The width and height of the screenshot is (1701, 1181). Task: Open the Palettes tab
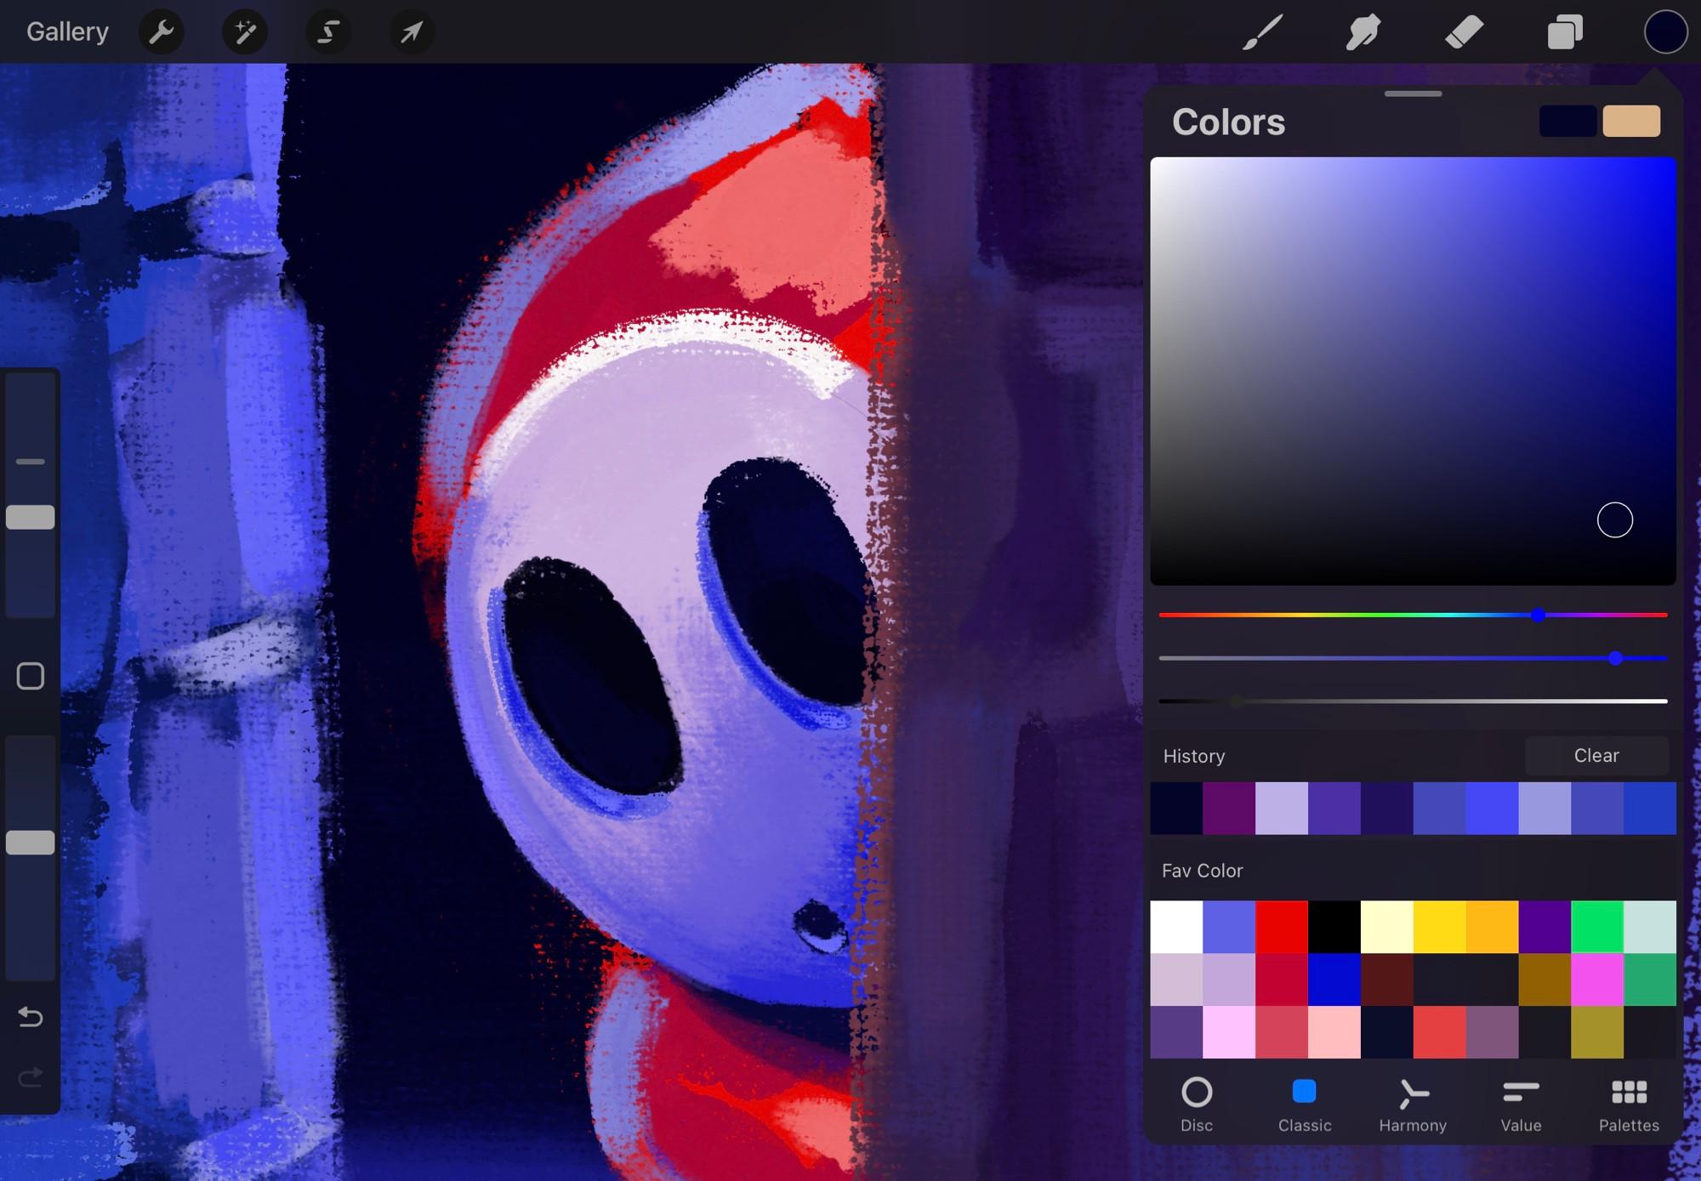(x=1629, y=1104)
